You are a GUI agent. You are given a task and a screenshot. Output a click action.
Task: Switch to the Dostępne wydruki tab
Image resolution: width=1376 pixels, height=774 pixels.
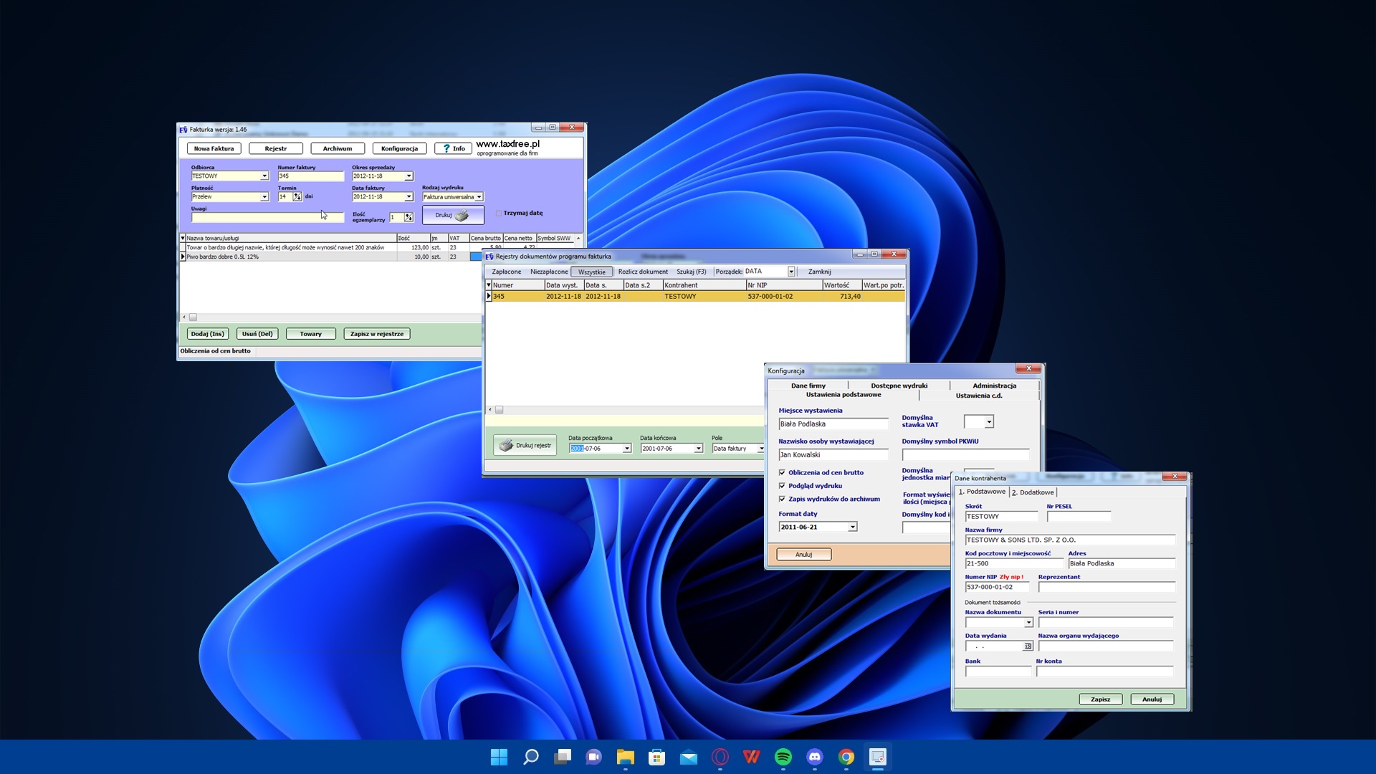899,386
